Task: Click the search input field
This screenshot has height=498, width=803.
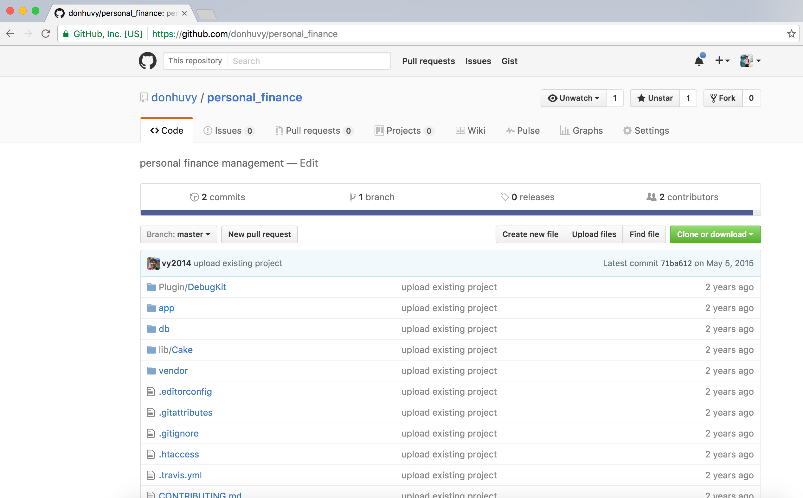Action: coord(309,61)
